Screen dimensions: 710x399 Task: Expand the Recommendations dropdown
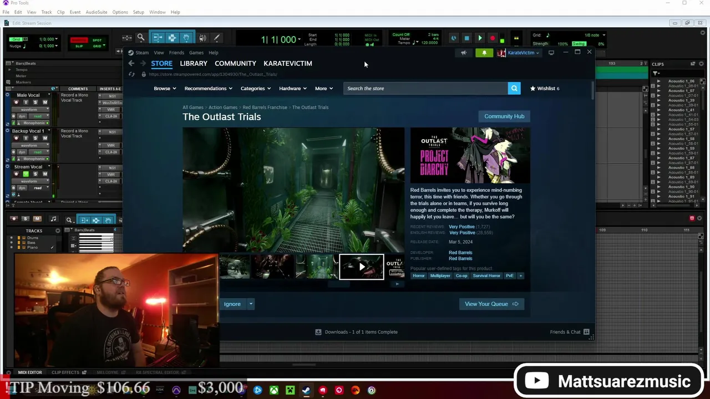coord(209,88)
